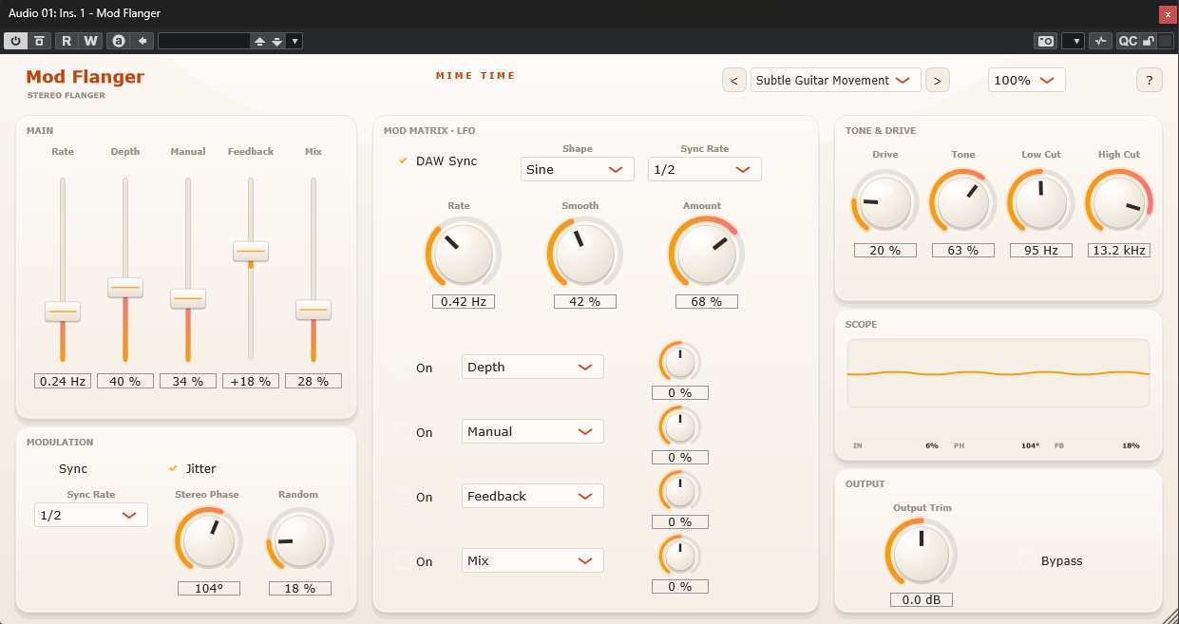Go to the next plugin preset (>)
Viewport: 1179px width, 624px height.
(937, 80)
